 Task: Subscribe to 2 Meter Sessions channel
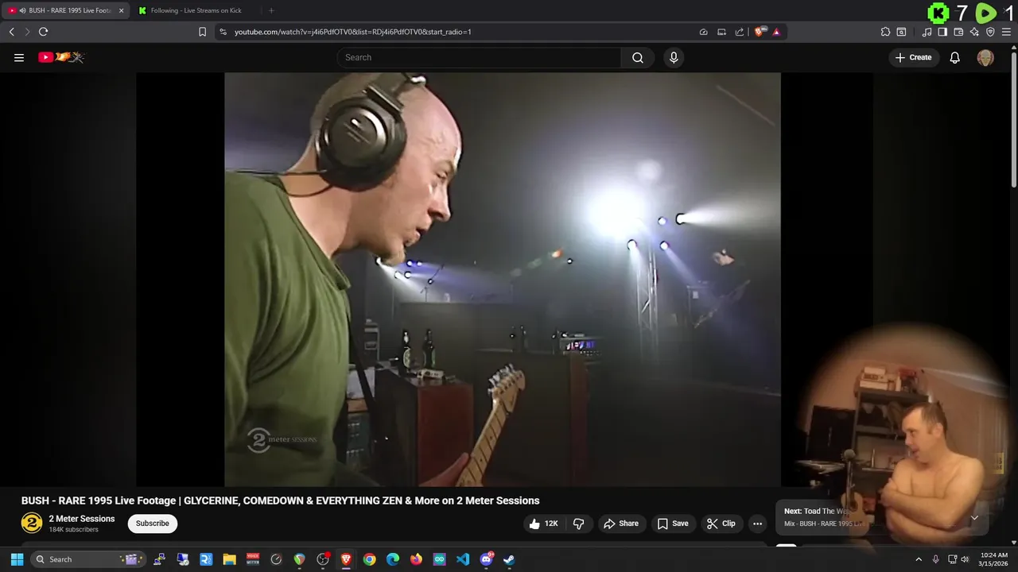[x=152, y=524]
